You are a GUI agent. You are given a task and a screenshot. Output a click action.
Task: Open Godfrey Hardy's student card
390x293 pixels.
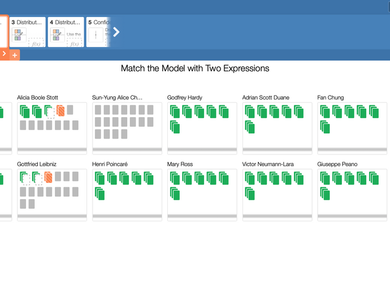click(x=202, y=128)
